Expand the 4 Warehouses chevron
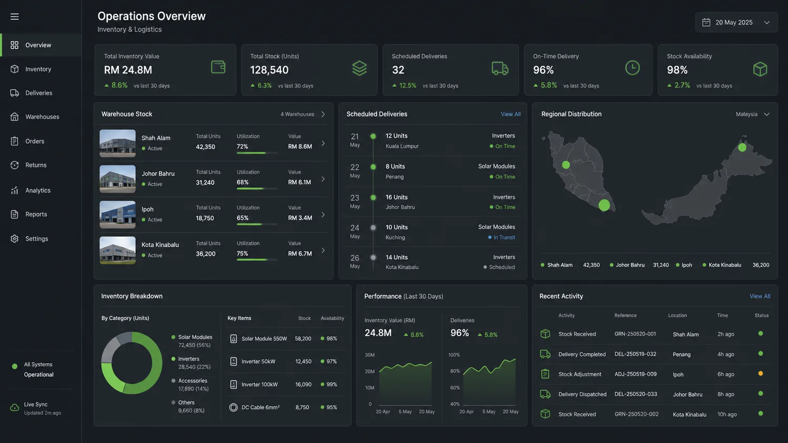788x443 pixels. 323,114
